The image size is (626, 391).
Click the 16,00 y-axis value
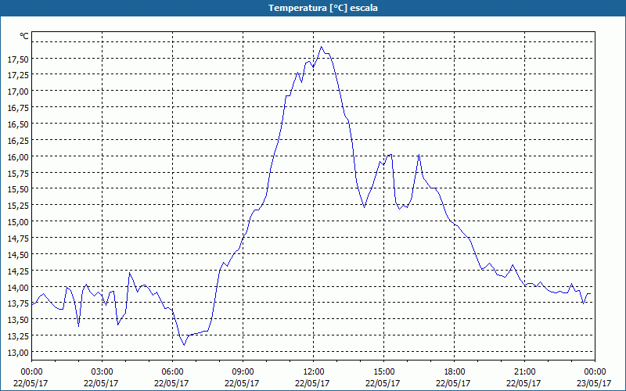click(18, 157)
